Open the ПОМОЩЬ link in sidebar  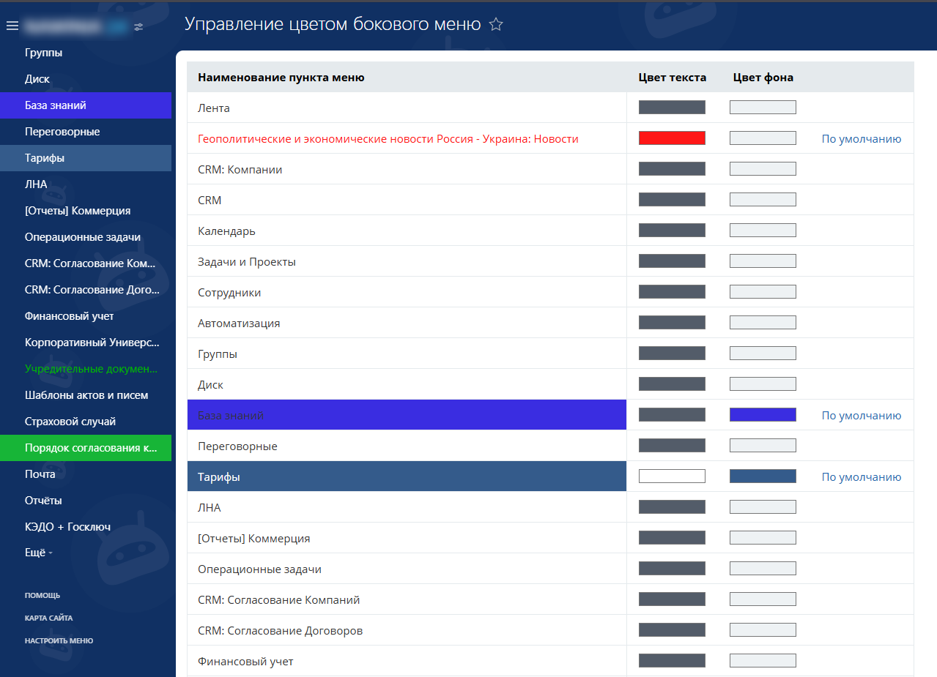pos(42,595)
